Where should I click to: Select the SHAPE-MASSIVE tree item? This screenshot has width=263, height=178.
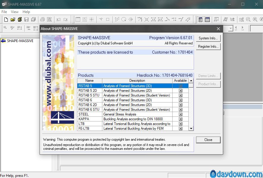(x=20, y=41)
